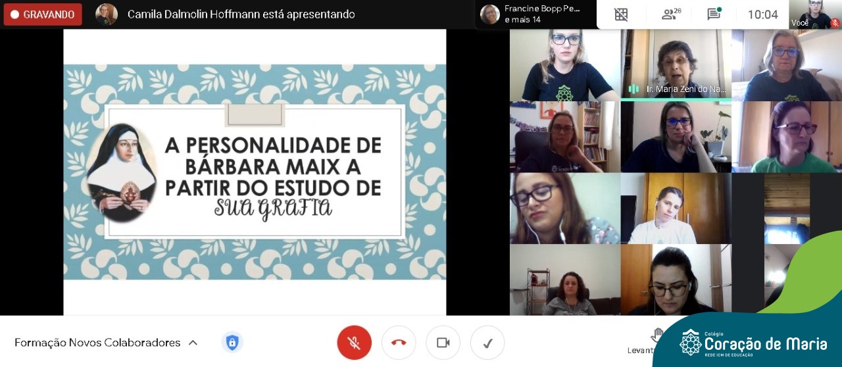Screen dimensions: 842x367
Task: Toggle the crossed-out grid icon in the top bar
Action: [621, 14]
